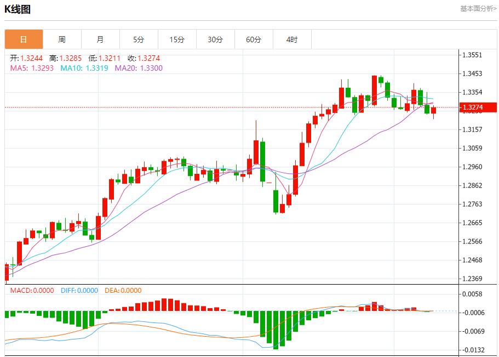Select the 日 daily chart tab
Screen dimensions: 499x357
(x=24, y=39)
